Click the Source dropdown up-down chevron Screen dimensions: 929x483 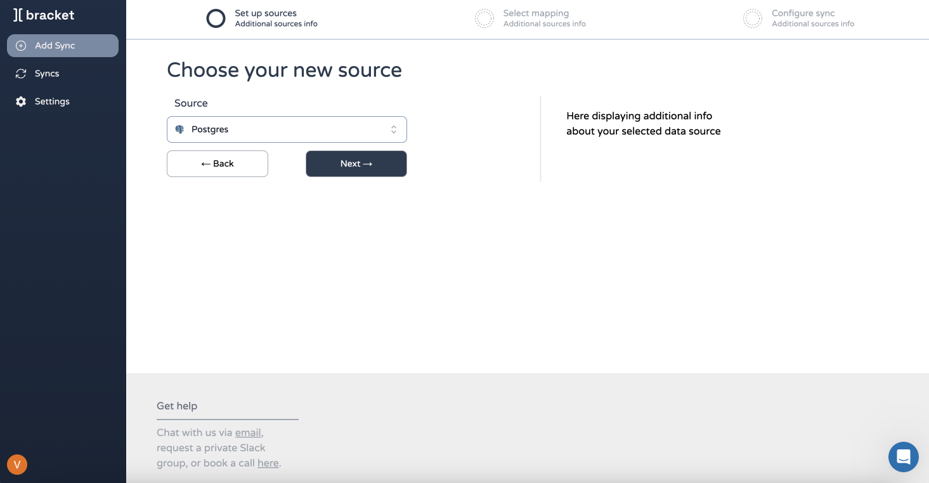394,129
